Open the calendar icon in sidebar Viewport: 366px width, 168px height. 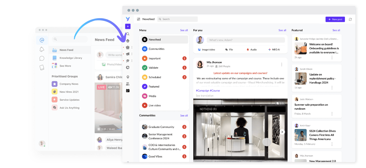[x=128, y=90]
